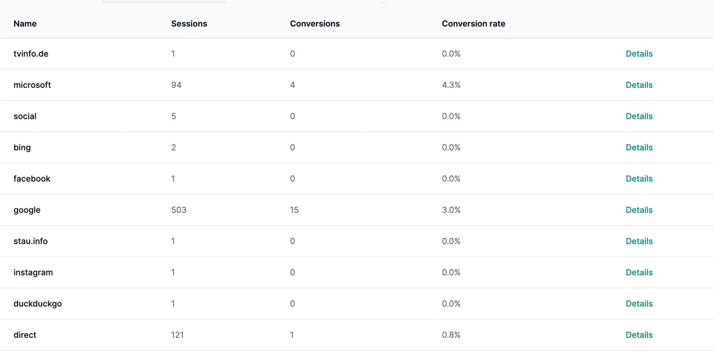Open Details for duckduckgo row
Image resolution: width=714 pixels, height=362 pixels.
pyautogui.click(x=639, y=304)
